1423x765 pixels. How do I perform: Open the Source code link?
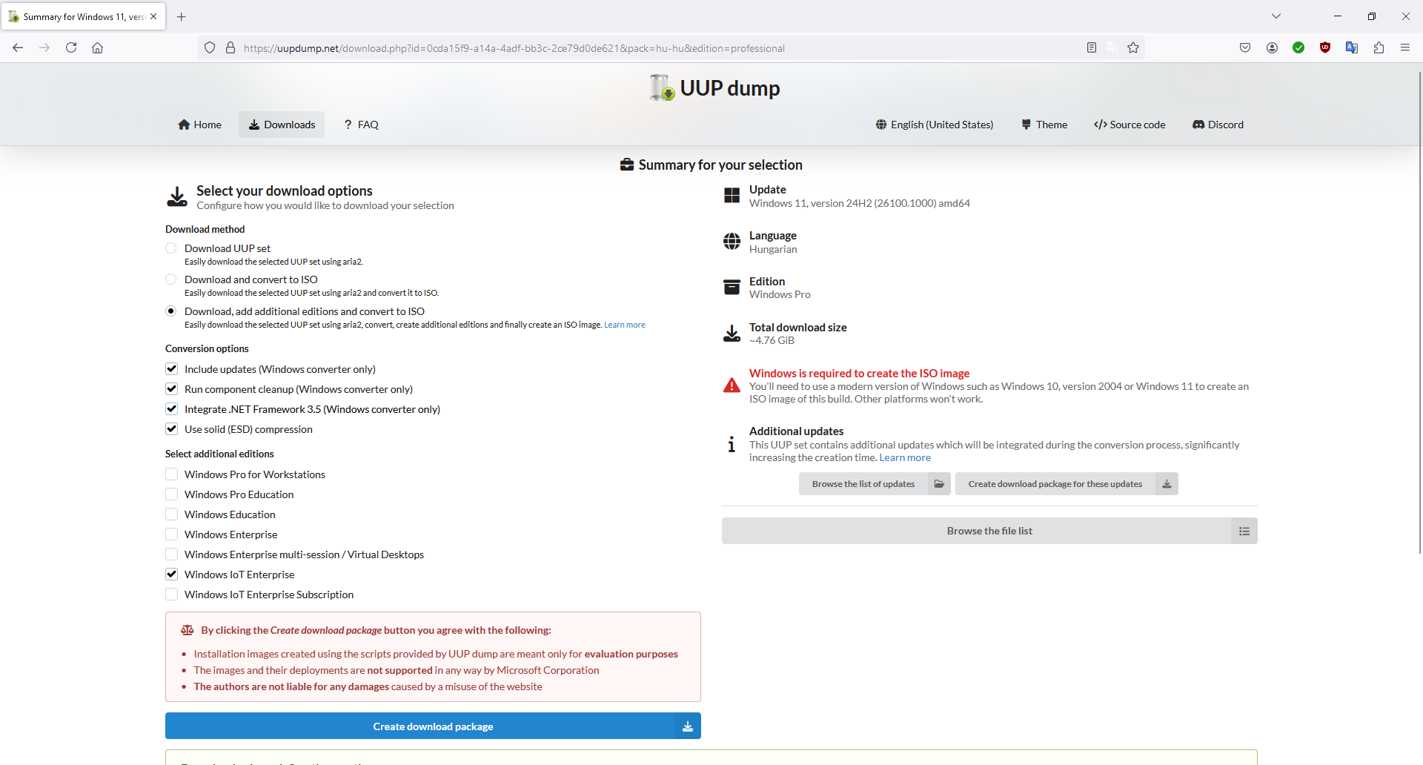pos(1130,125)
